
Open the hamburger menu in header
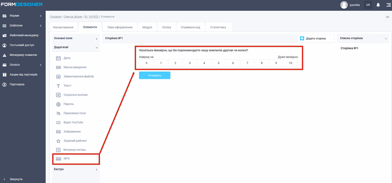pos(388,5)
